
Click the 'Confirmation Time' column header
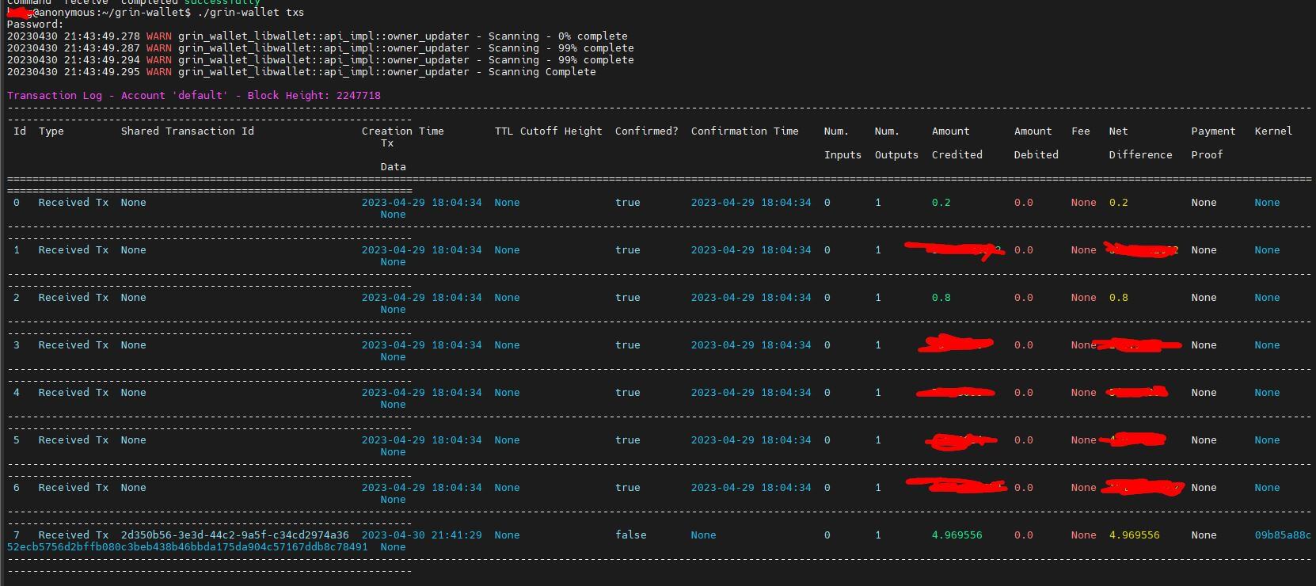pyautogui.click(x=744, y=131)
